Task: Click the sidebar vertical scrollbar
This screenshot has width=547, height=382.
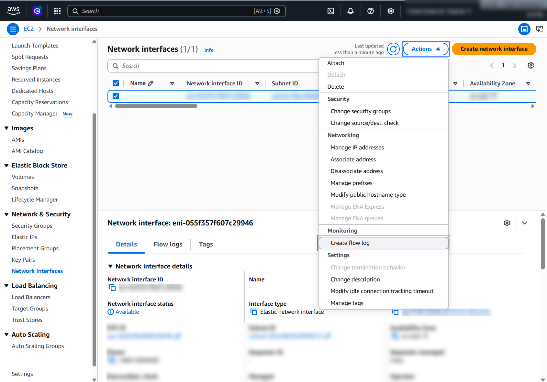Action: [94, 239]
